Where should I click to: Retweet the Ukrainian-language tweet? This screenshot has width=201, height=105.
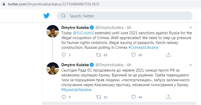click(98, 97)
